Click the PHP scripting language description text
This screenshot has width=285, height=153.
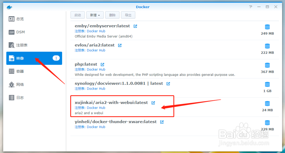155,75
